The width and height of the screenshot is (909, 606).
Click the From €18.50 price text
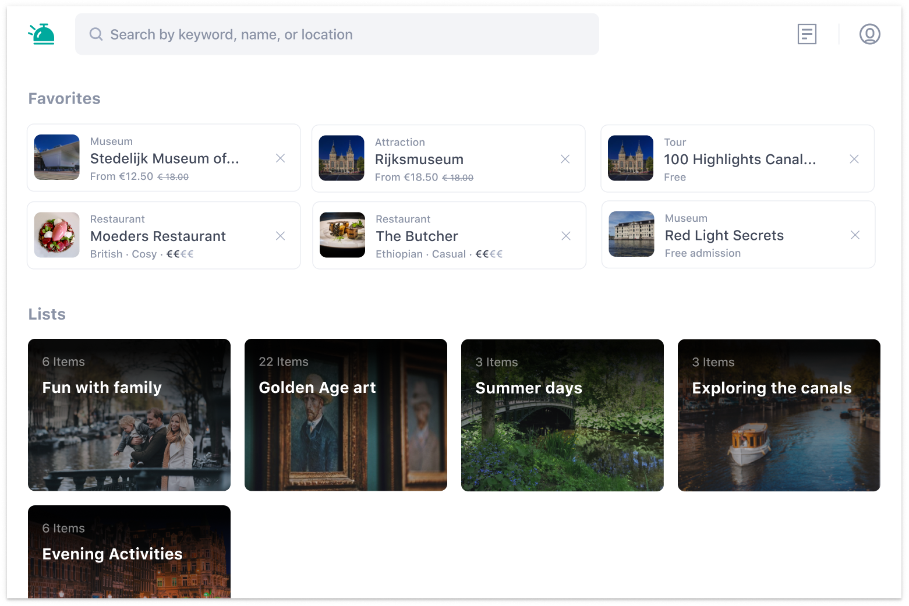pos(406,178)
